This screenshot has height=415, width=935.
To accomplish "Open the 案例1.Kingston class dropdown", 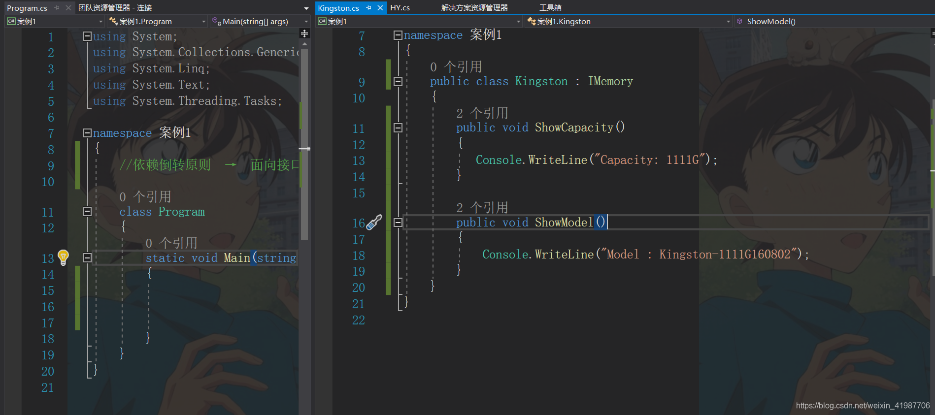I will pos(629,21).
